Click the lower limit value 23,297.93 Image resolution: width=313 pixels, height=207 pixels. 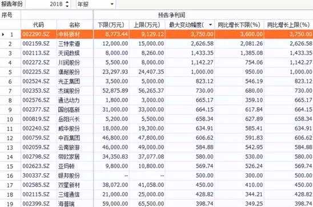pos(115,72)
